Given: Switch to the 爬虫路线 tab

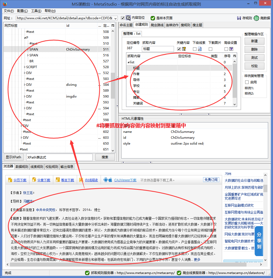Looking at the screenshot, I should click(157, 25).
